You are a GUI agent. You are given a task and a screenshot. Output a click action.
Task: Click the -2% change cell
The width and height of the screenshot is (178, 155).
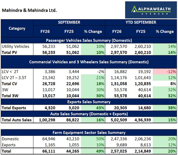click(101, 72)
